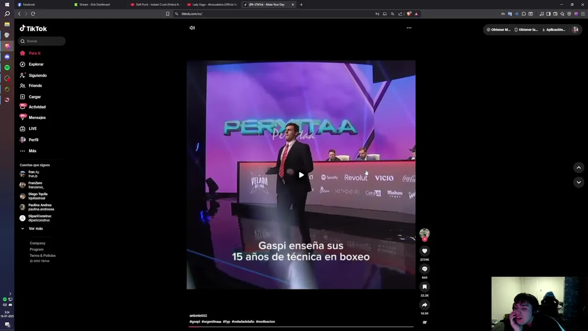Bookmark the video to favorites
Screen dimensions: 588x331
click(424, 287)
